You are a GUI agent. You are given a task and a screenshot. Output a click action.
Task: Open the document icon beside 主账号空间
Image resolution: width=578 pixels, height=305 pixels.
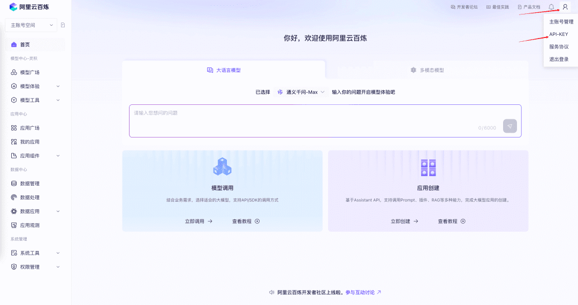[63, 25]
